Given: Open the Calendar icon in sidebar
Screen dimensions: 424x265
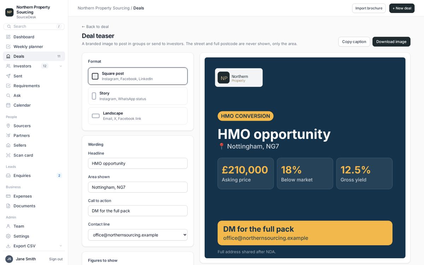Looking at the screenshot, I should tap(8, 105).
